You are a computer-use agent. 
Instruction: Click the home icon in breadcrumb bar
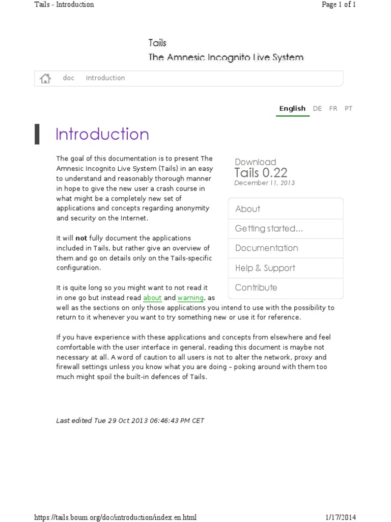pos(45,78)
